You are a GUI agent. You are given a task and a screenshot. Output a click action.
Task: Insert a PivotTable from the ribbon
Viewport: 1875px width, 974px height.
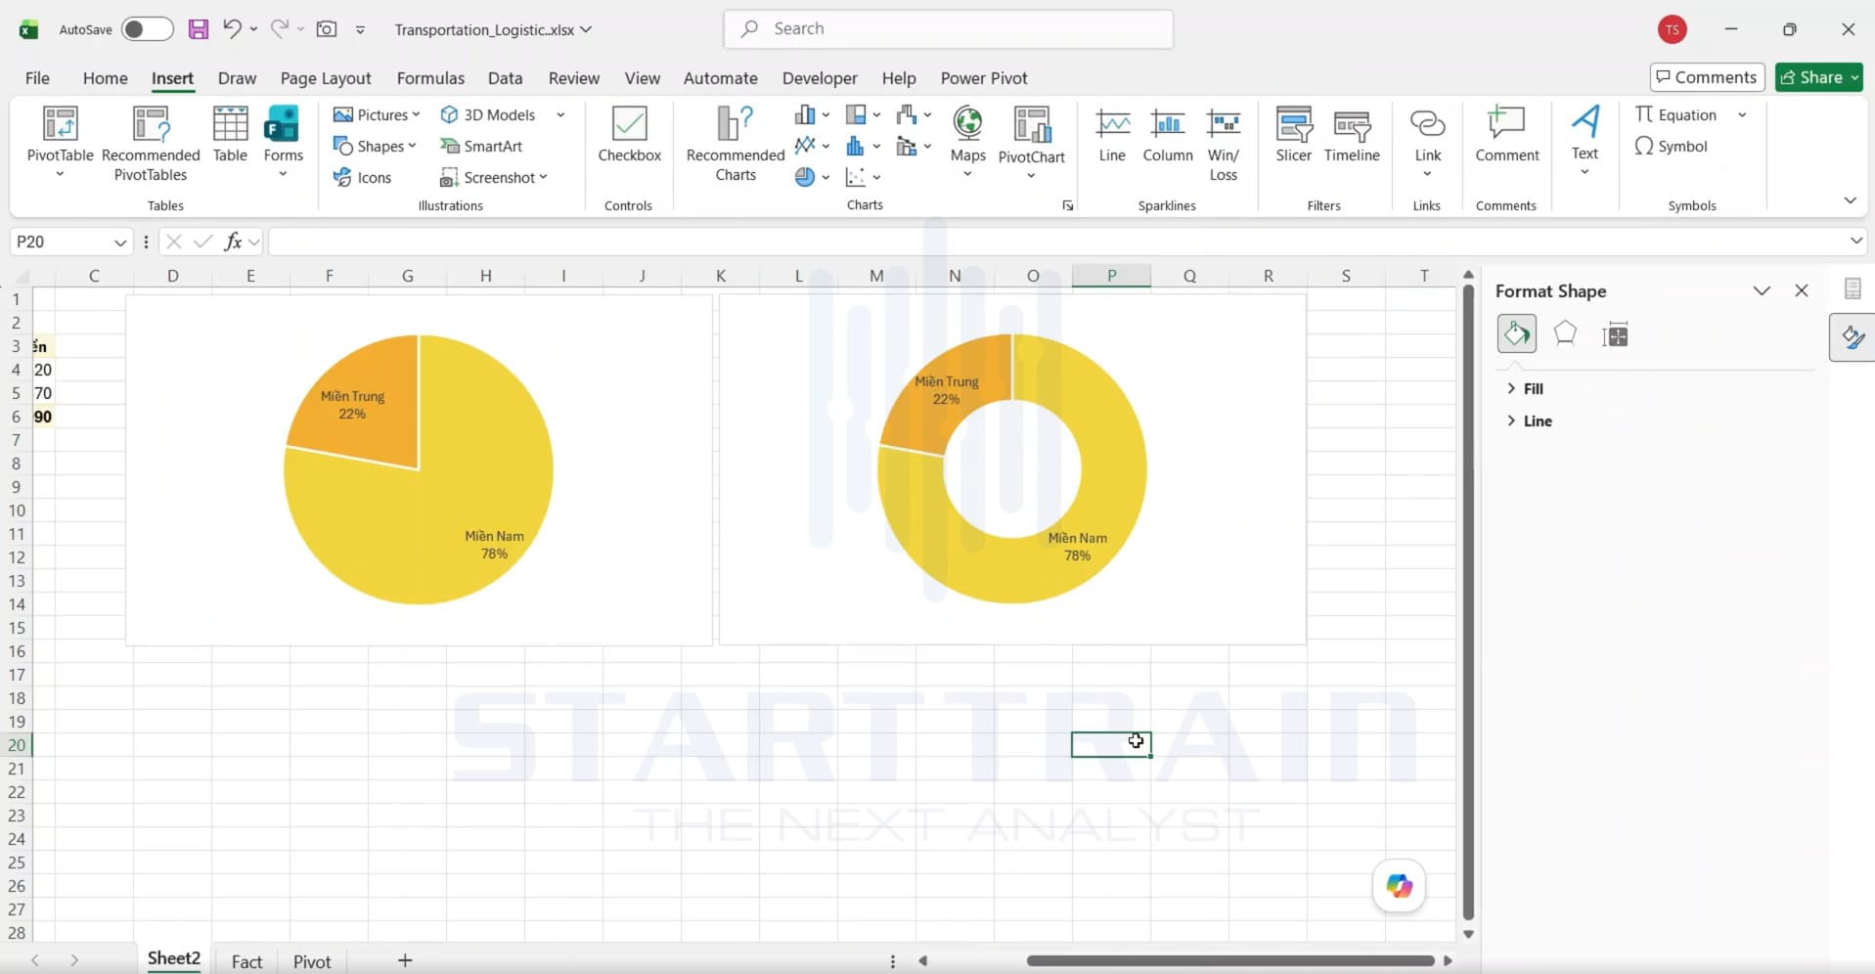tap(60, 143)
